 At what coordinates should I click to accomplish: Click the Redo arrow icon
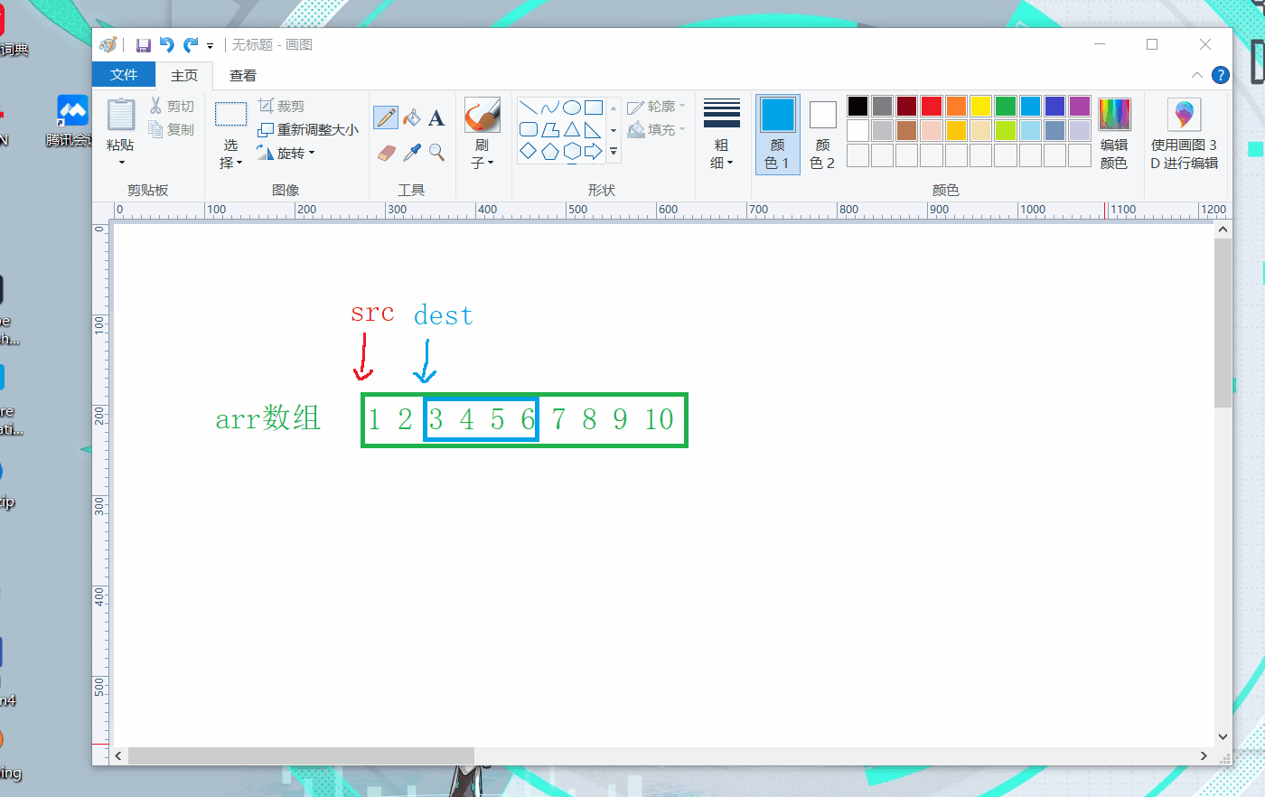pos(190,45)
